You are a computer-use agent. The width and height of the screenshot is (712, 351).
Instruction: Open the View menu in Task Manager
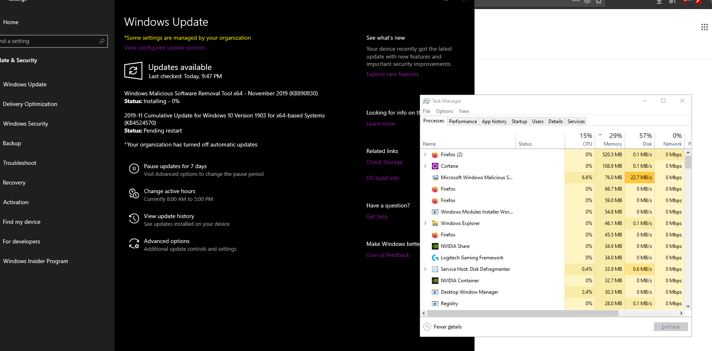464,111
